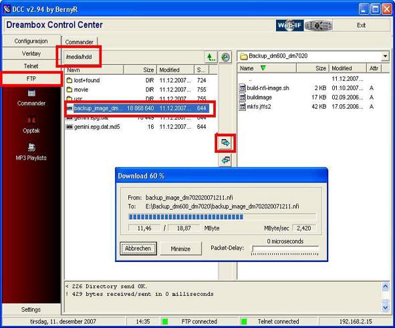Click the 11,46 downloaded MByte value
The image size is (395, 328).
tap(144, 228)
